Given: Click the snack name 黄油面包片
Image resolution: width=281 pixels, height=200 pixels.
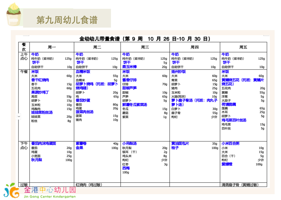Looking at the screenshot, I should click(180, 143).
